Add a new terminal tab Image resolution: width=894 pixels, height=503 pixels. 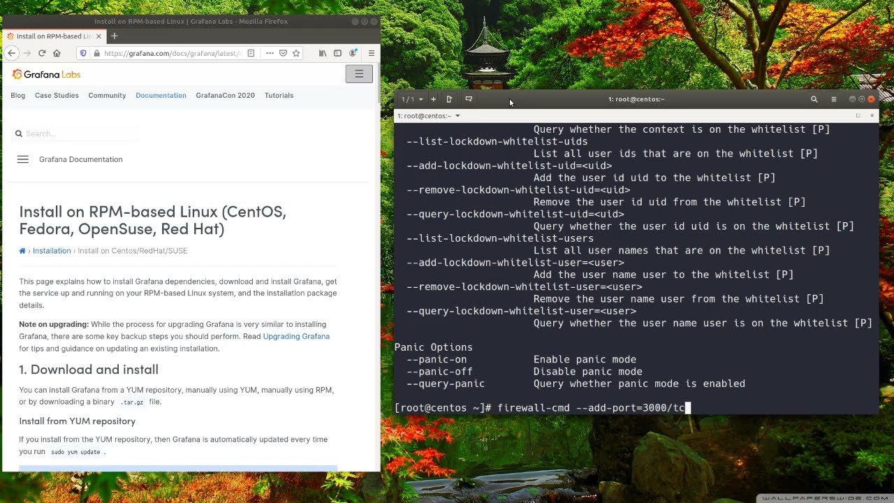click(x=433, y=99)
